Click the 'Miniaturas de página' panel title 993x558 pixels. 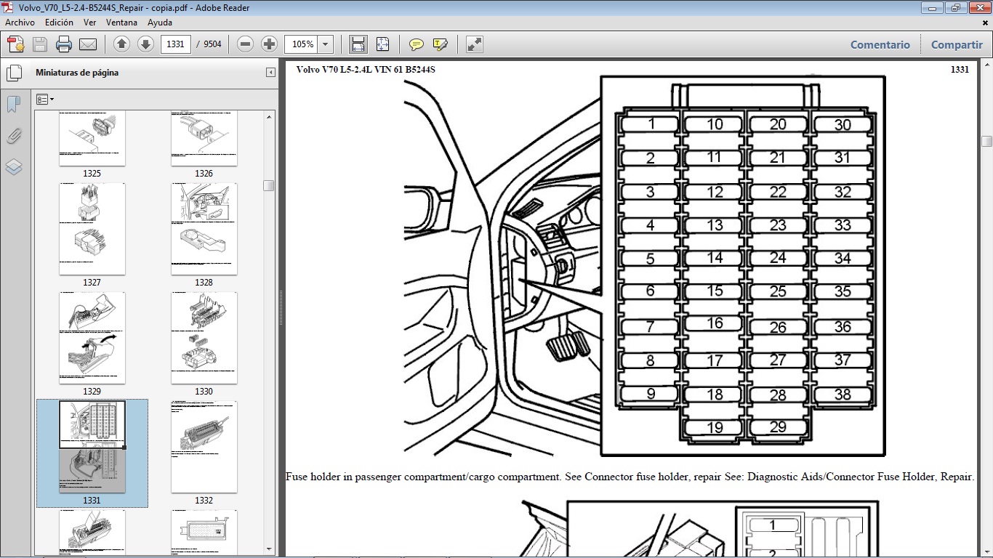77,73
